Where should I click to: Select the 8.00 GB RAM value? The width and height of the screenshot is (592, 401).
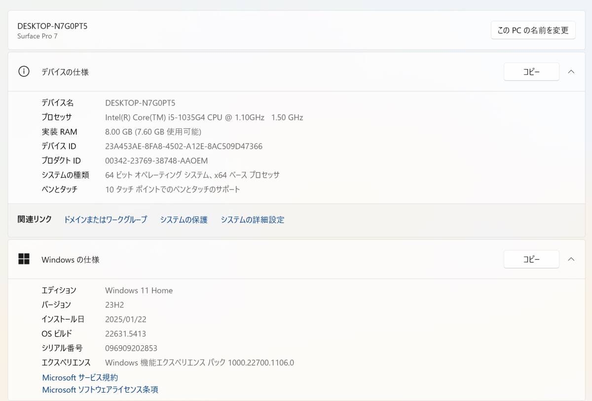pyautogui.click(x=153, y=132)
